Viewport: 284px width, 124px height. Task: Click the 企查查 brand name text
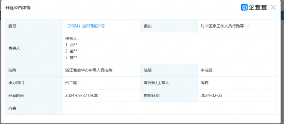click(258, 7)
